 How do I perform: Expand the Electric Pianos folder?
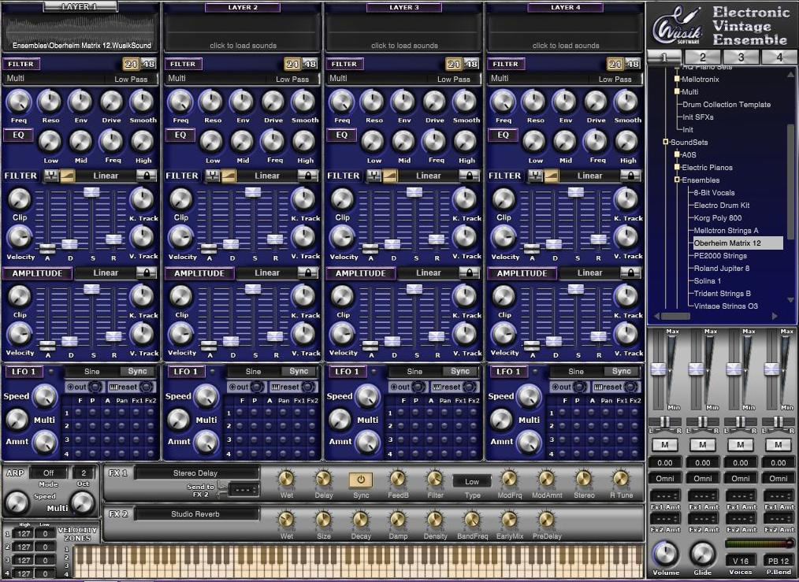coord(677,167)
